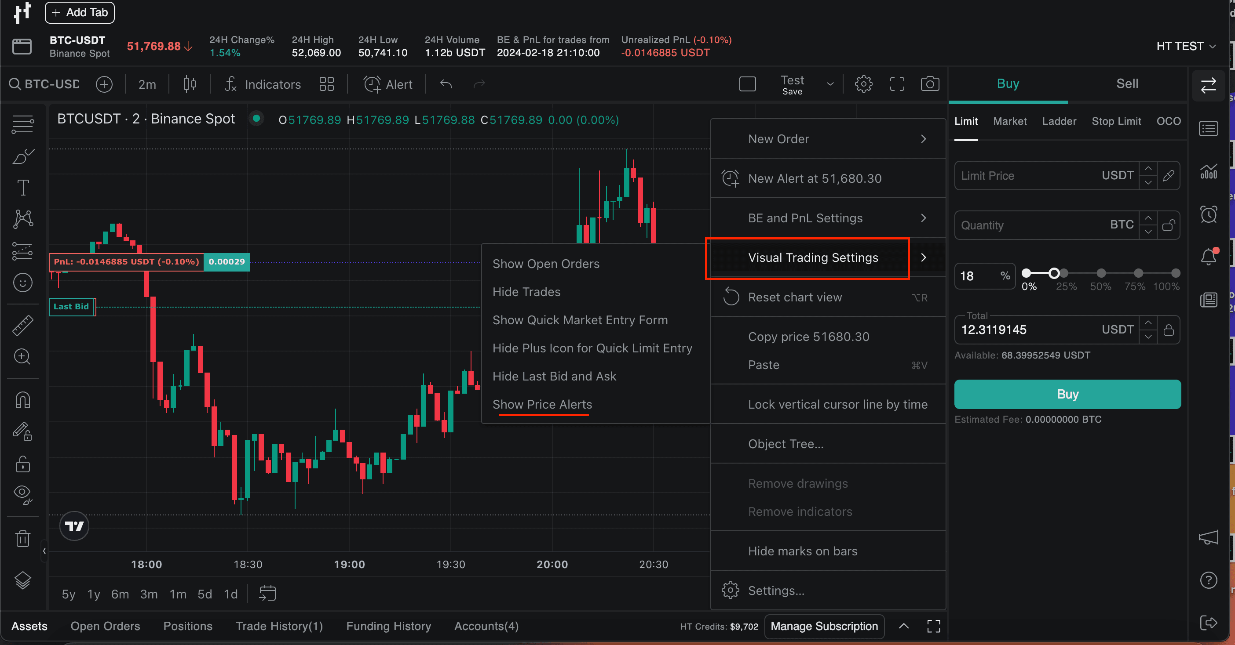
Task: Open the chart type candlestick icon
Action: tap(190, 84)
